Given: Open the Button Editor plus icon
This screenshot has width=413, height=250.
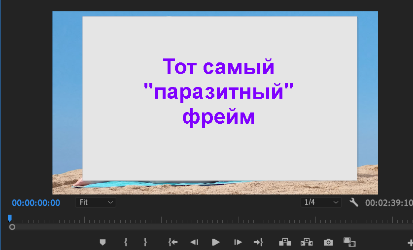Looking at the screenshot, I should pyautogui.click(x=410, y=242).
